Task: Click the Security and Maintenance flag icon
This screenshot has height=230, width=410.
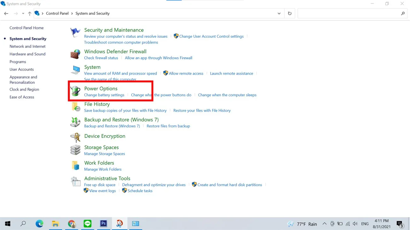Action: [x=75, y=32]
